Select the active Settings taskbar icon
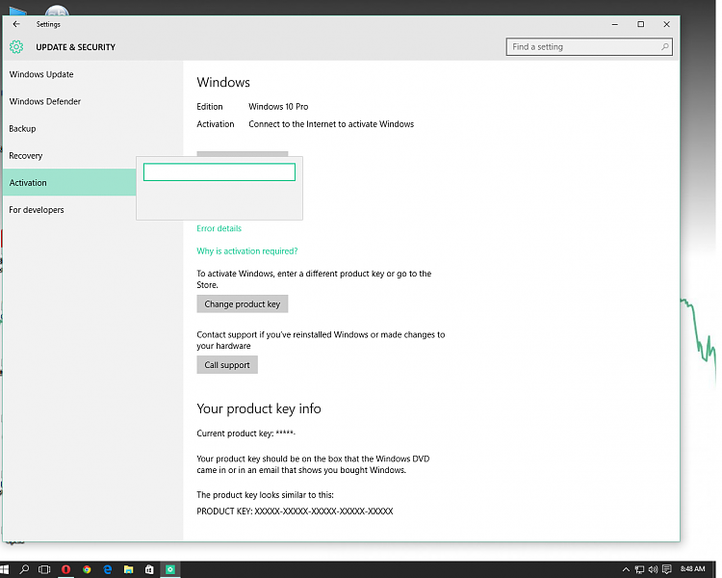The width and height of the screenshot is (722, 578). click(x=169, y=569)
